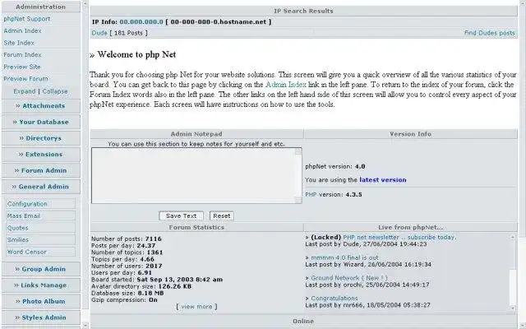Click inside the Admin Notepad text area
The height and width of the screenshot is (329, 526).
coord(194,175)
